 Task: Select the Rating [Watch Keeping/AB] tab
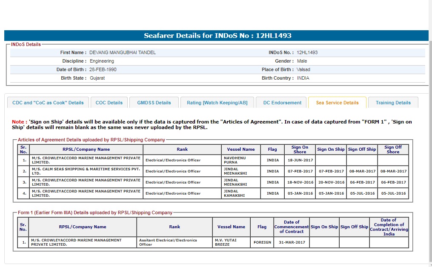(217, 103)
